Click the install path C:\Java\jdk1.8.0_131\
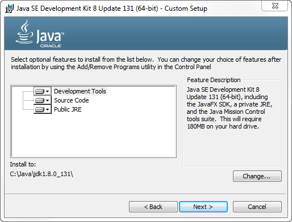The width and height of the screenshot is (292, 222). (x=41, y=174)
